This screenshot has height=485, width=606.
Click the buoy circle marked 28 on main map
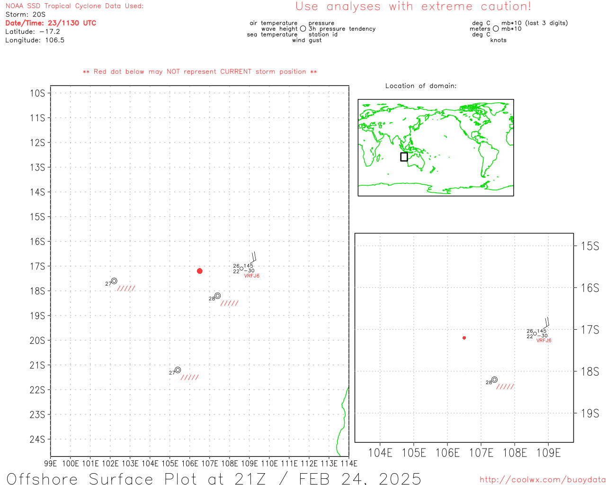[x=218, y=296]
